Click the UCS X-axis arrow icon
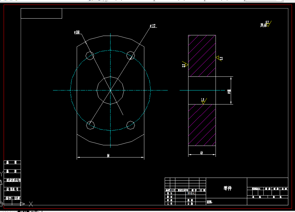Viewport: 295px width, 212px height. (x=23, y=204)
